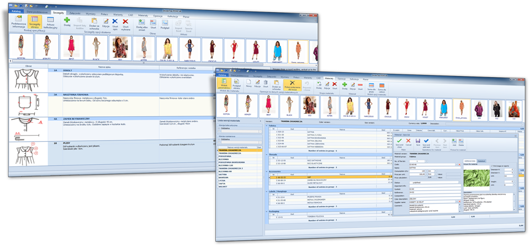
Task: Click Add picture icon in Material dialog
Action: pos(454,142)
